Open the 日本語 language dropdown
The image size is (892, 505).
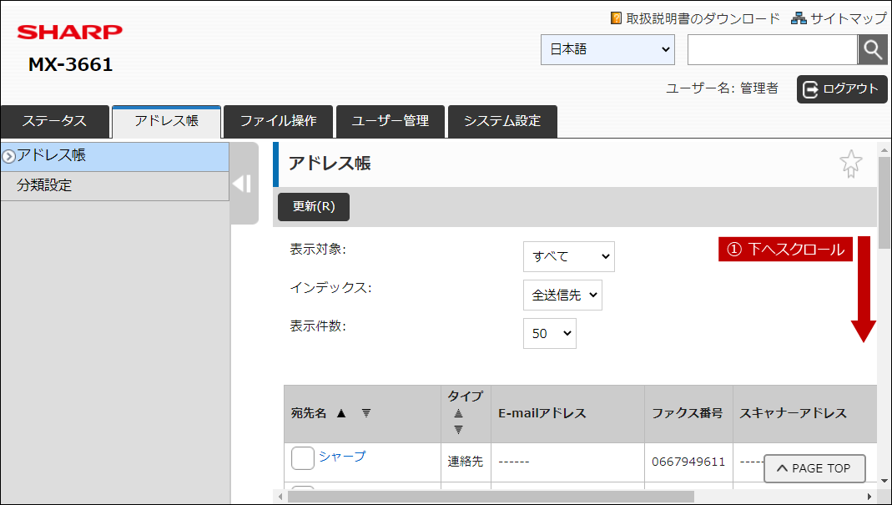607,49
